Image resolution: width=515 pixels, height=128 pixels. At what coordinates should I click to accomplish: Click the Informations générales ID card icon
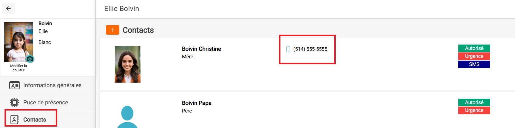14,85
